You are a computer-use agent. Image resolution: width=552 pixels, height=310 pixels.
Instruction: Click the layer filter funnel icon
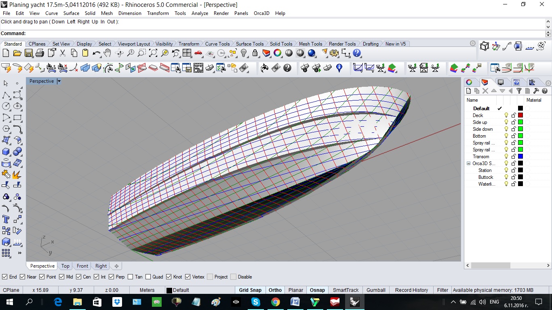coord(519,91)
